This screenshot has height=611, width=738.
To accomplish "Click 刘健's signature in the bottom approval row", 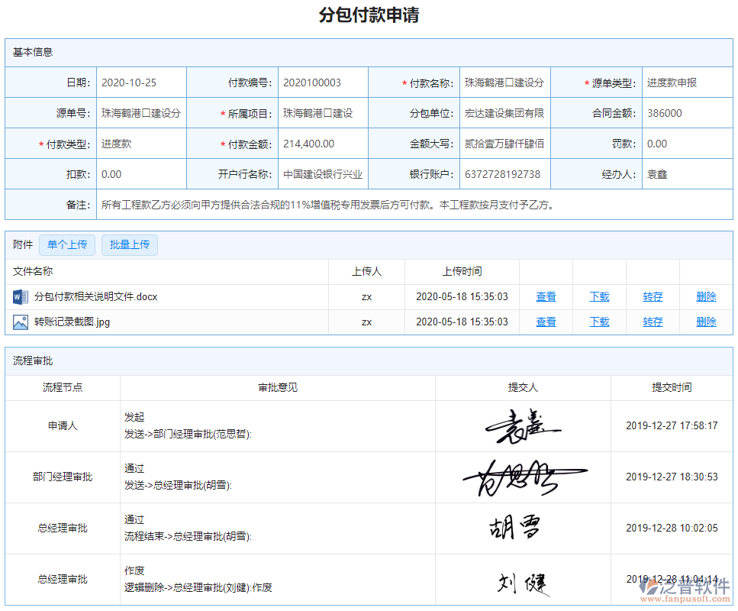I will pos(522,582).
